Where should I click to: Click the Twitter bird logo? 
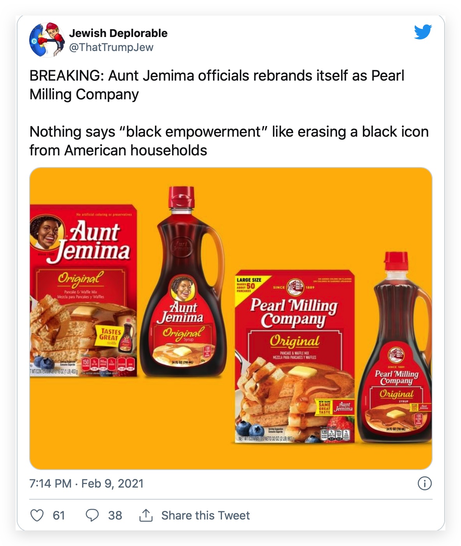[x=423, y=32]
